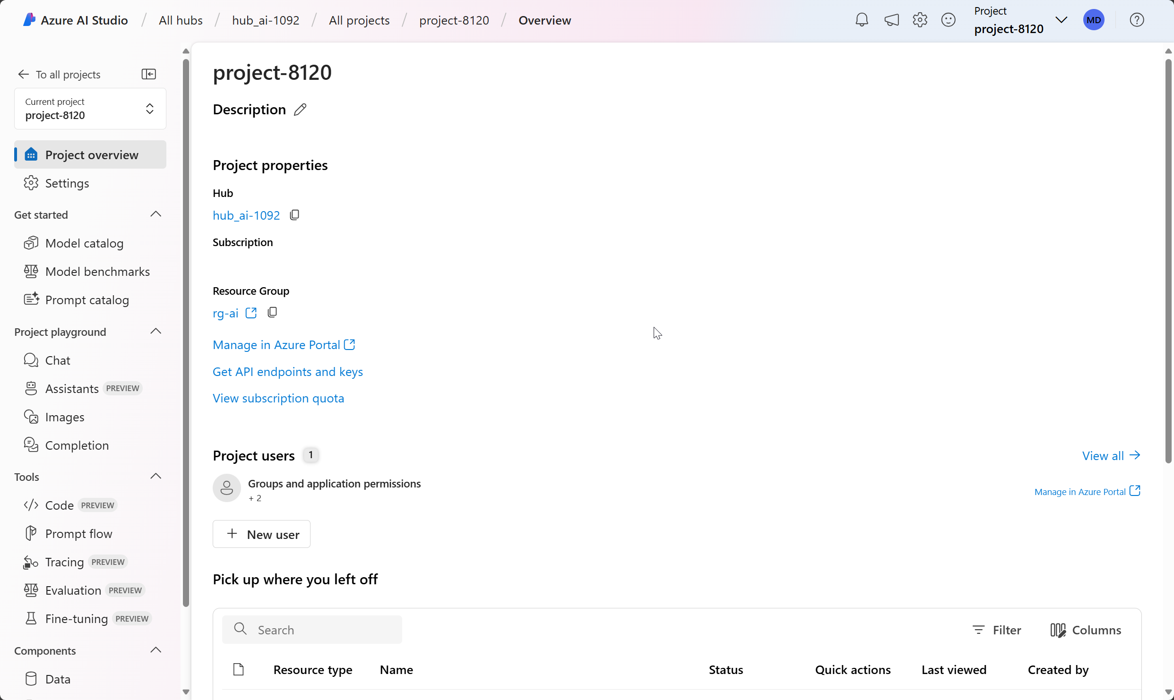Image resolution: width=1174 pixels, height=700 pixels.
Task: Click the Search input field
Action: [312, 630]
